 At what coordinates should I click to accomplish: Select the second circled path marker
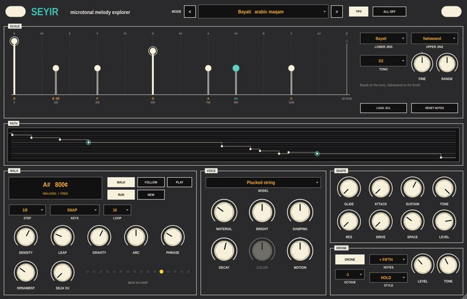317,154
